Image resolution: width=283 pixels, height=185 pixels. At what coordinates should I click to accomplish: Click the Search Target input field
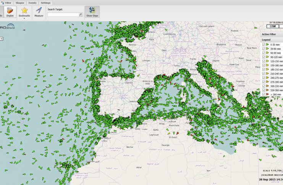pos(63,14)
